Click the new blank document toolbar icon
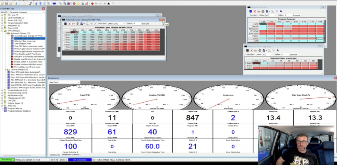 coord(24,3)
